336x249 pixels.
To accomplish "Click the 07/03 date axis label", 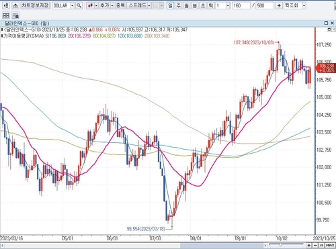I will click(x=155, y=238).
